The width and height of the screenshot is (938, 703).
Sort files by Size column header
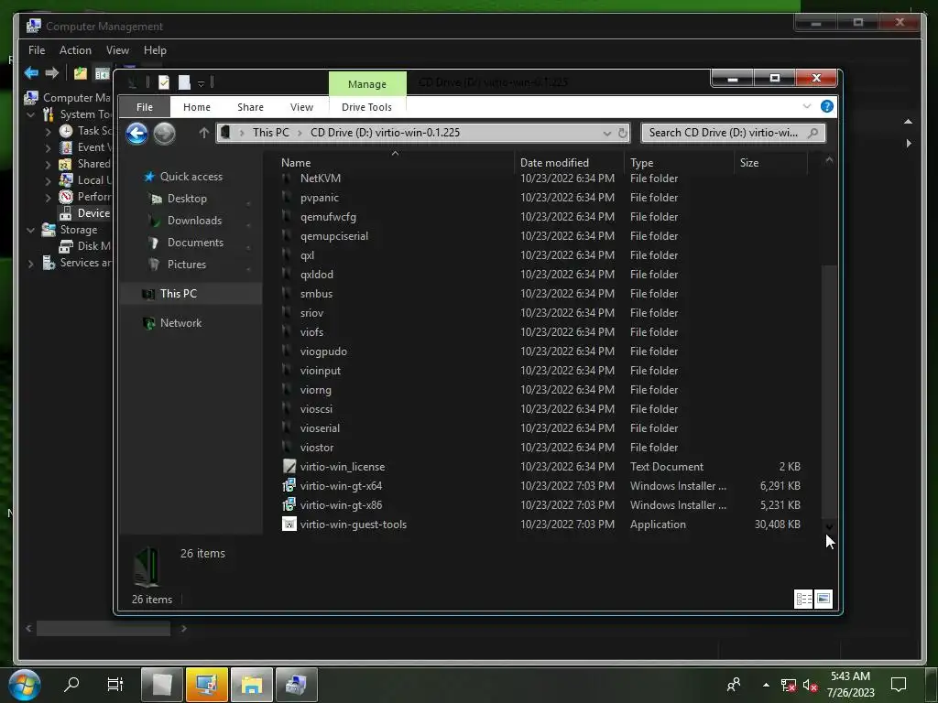(770, 163)
